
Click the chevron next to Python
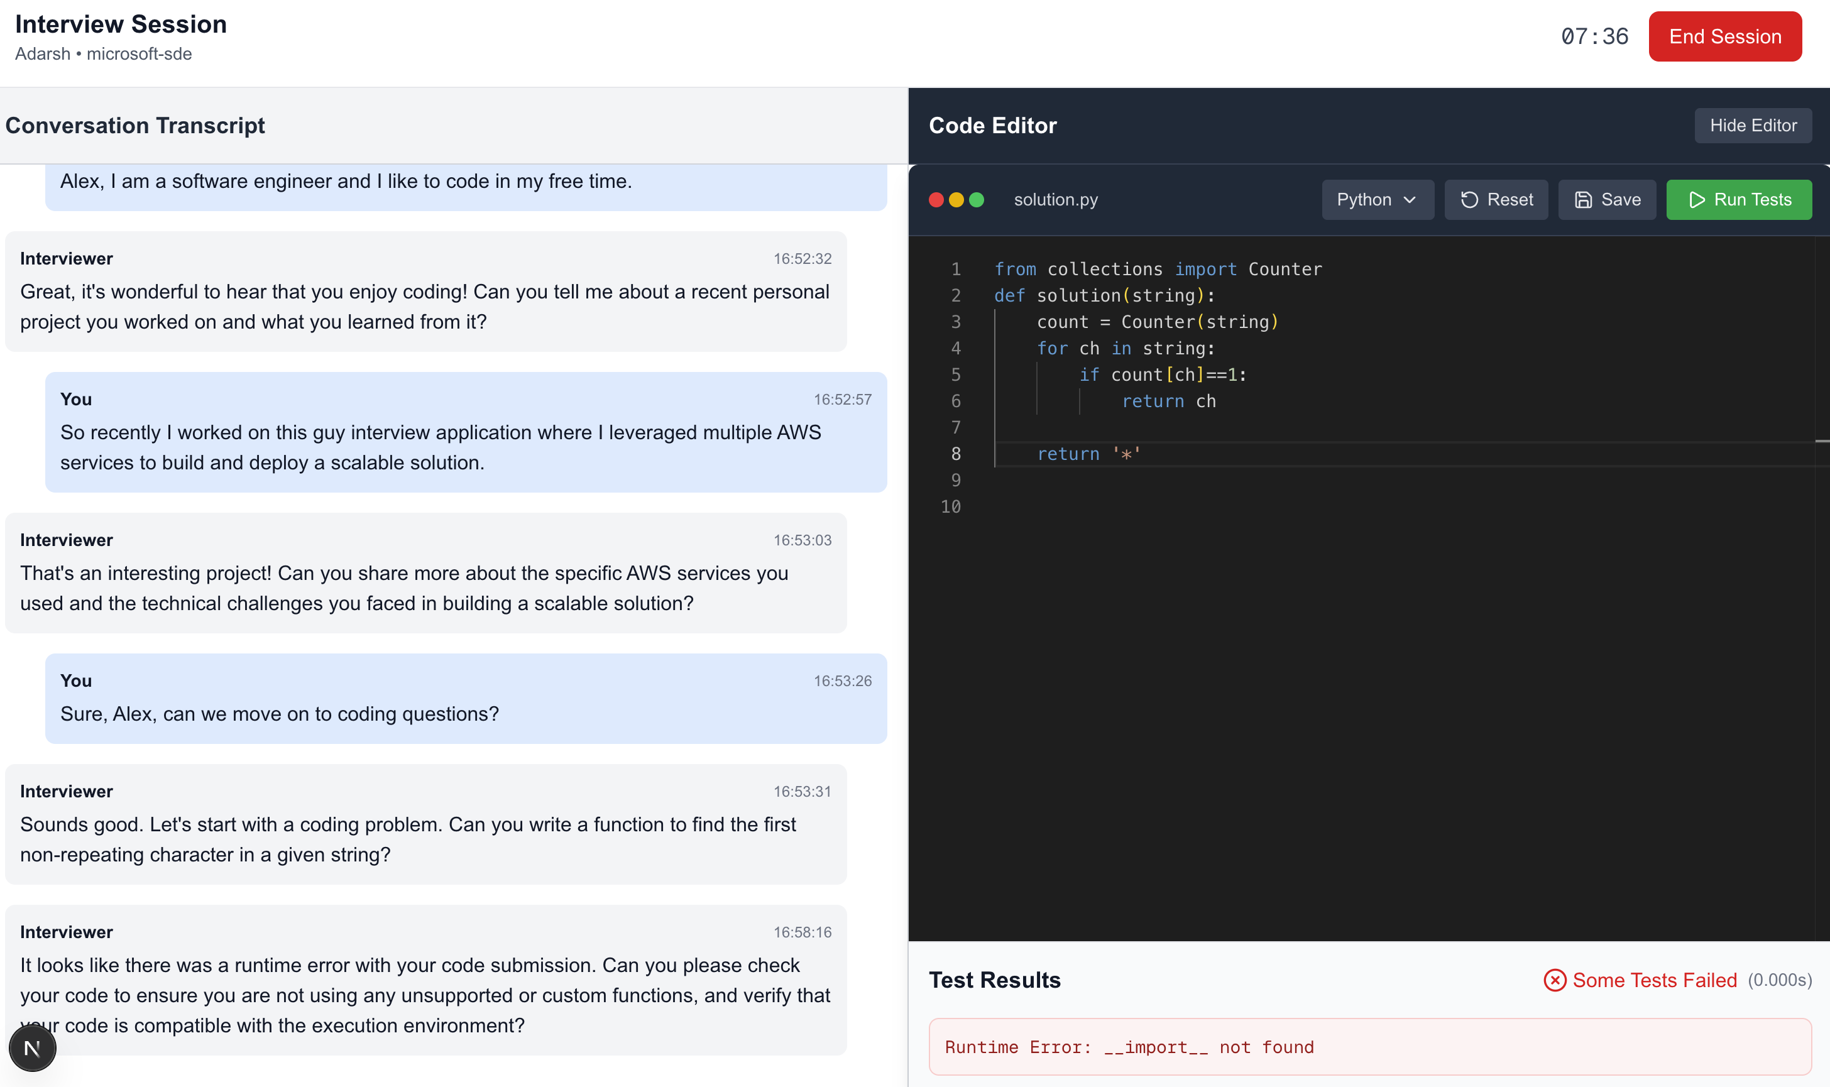[x=1410, y=199]
